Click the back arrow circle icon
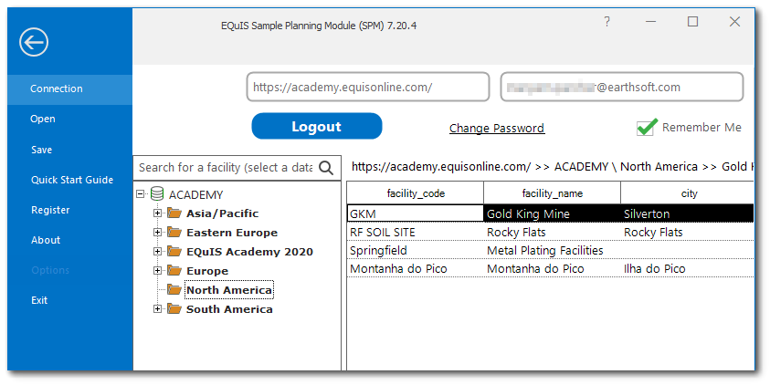Viewport: 770px width, 385px height. tap(34, 42)
